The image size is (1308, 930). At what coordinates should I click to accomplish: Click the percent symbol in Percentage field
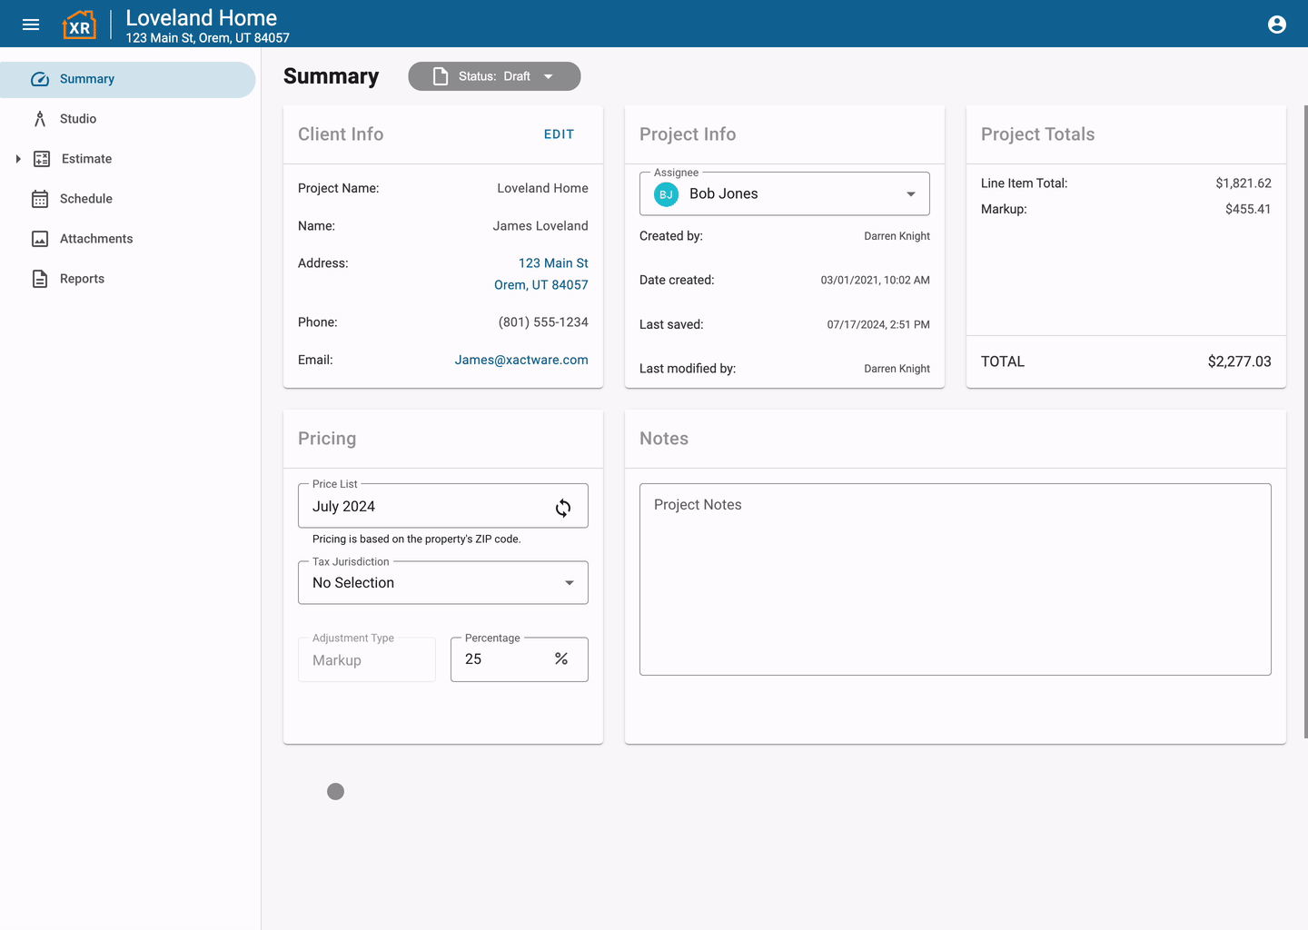pyautogui.click(x=561, y=659)
